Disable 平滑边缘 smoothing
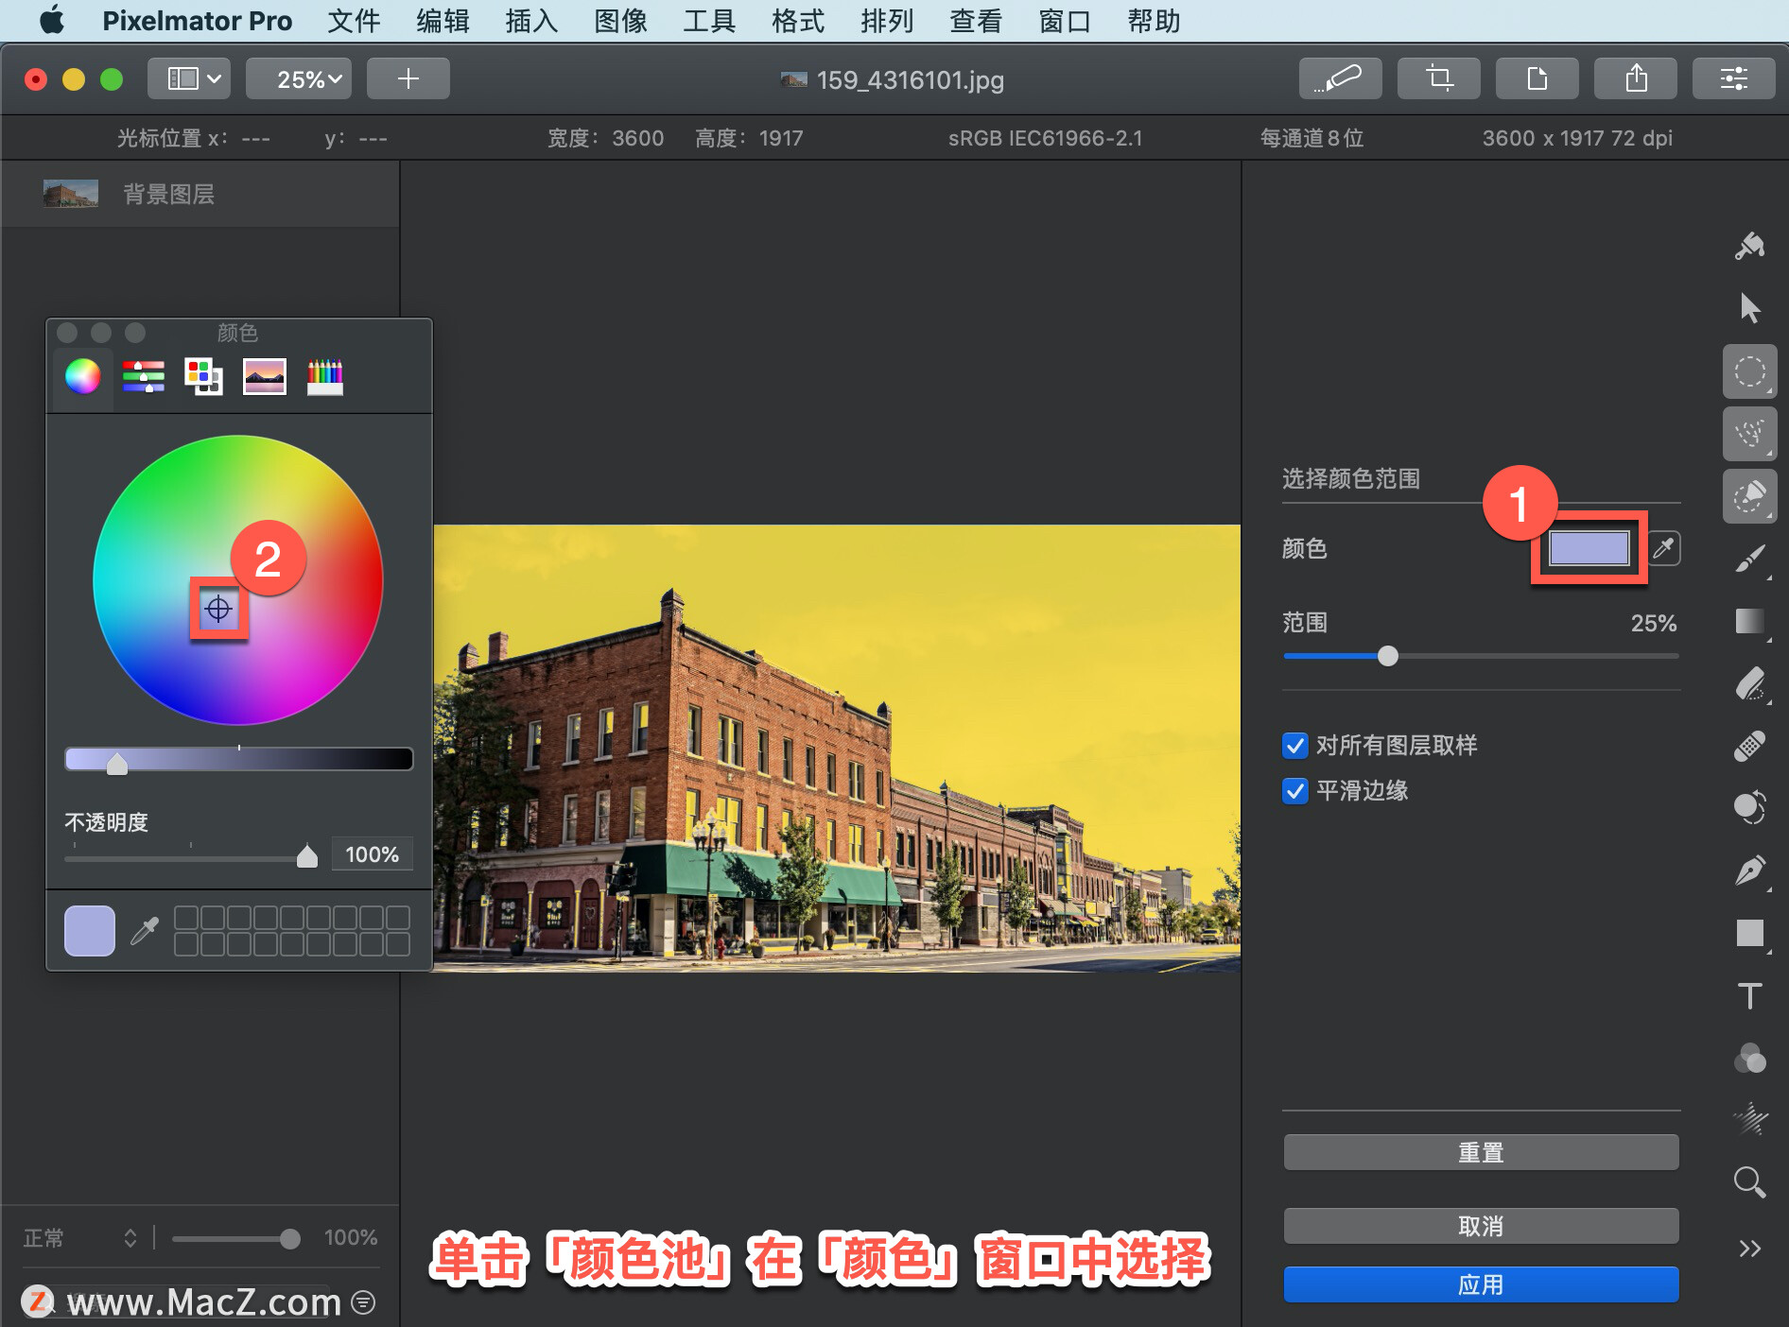 [1294, 792]
